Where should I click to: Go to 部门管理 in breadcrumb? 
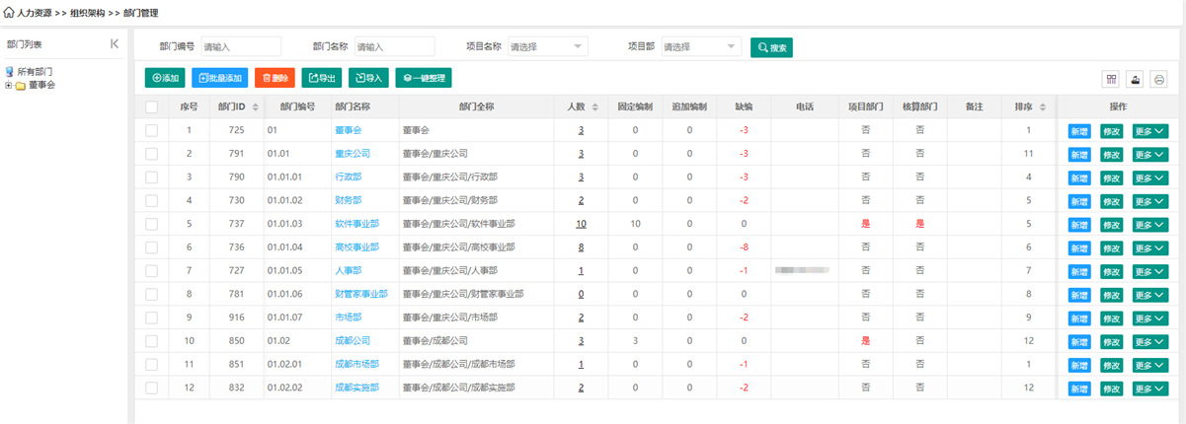tap(141, 13)
